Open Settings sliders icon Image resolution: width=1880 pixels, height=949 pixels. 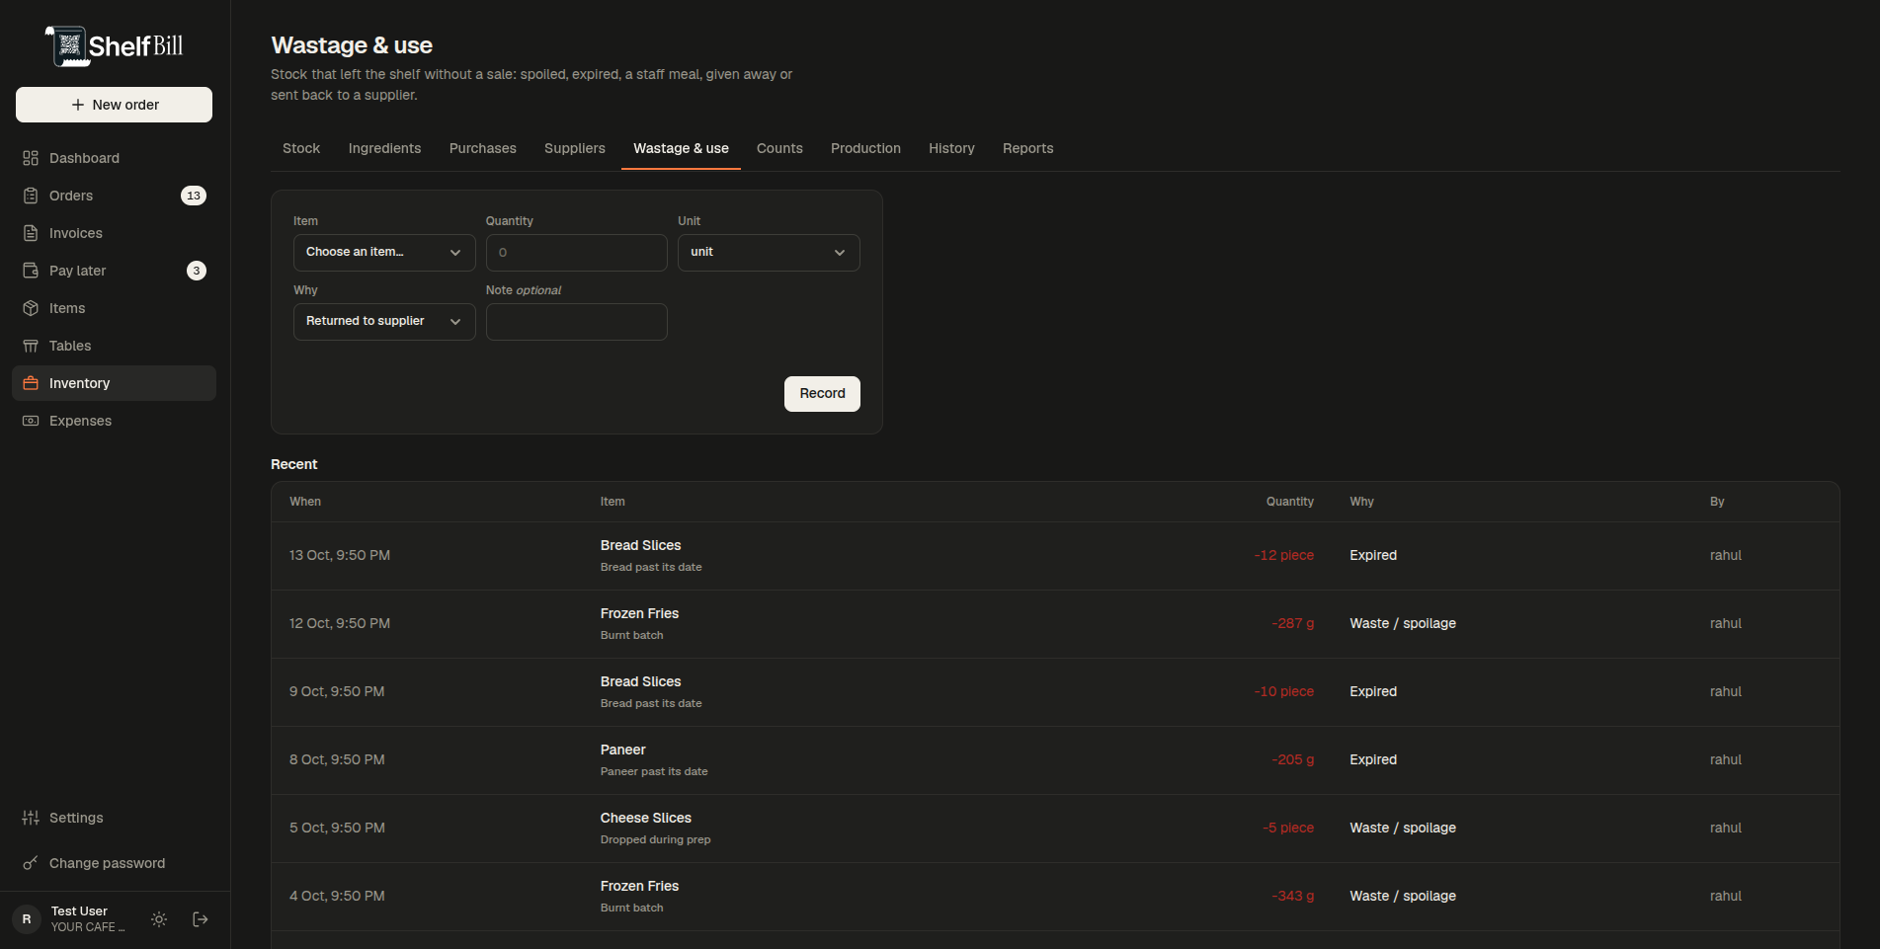coord(31,818)
